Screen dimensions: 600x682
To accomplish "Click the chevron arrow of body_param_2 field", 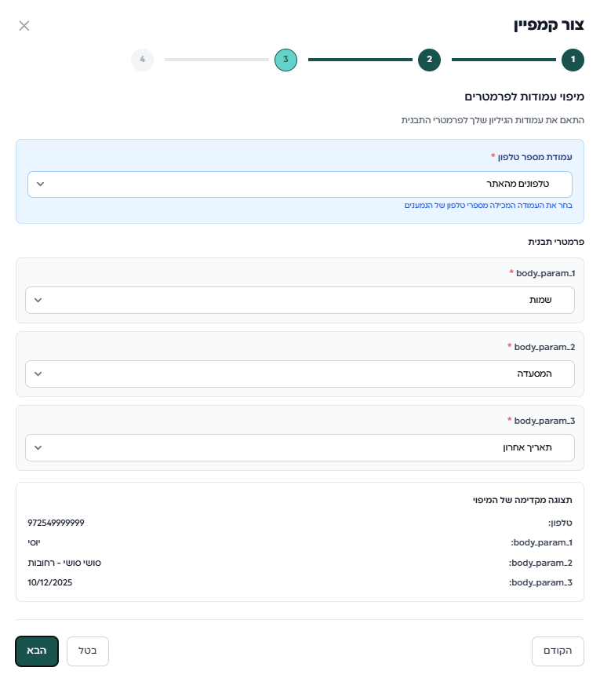I will tap(38, 374).
